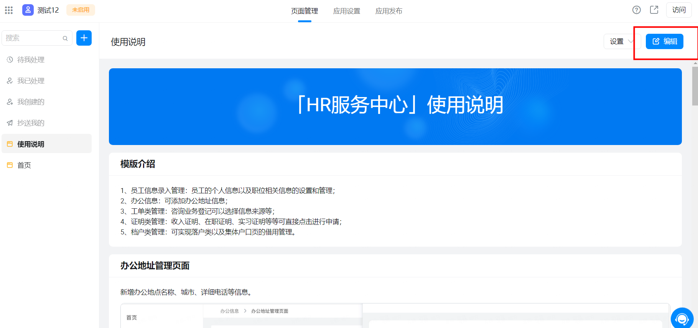Select the 使用说明 page item
The width and height of the screenshot is (698, 328).
(47, 144)
